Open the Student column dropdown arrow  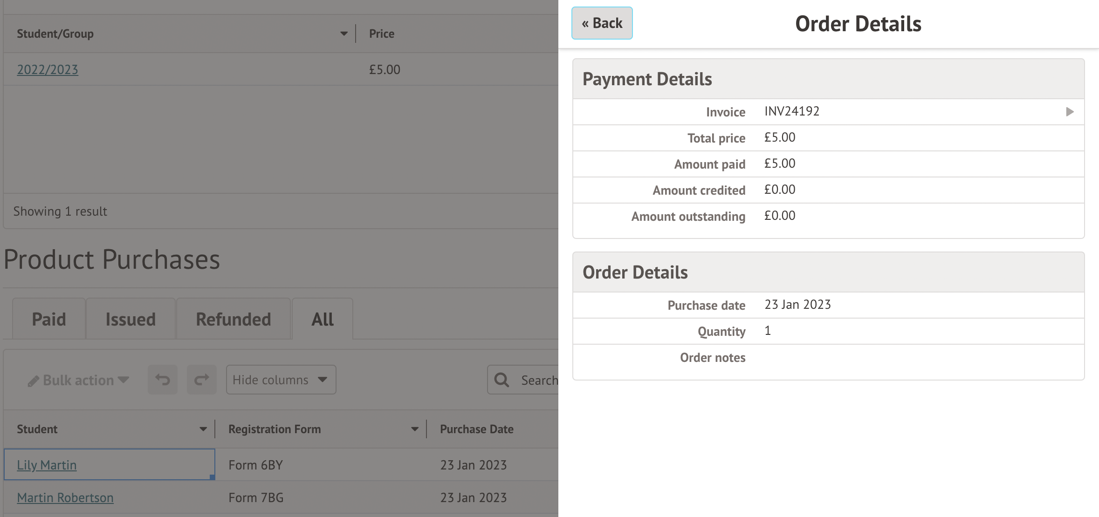[x=203, y=429]
